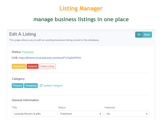Click the Category section label

pyautogui.click(x=18, y=79)
